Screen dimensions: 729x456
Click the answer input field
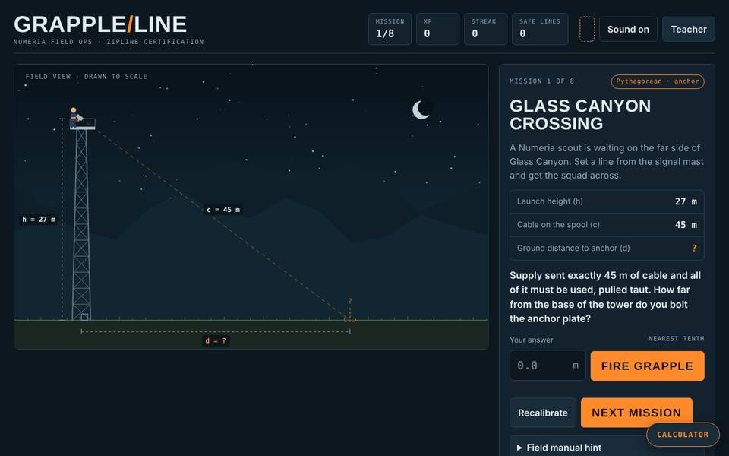point(548,366)
